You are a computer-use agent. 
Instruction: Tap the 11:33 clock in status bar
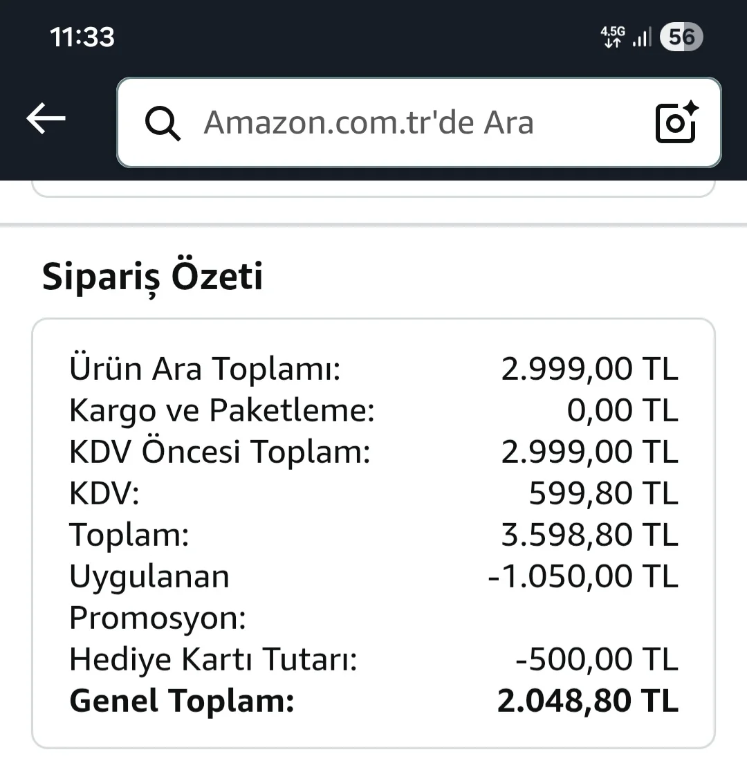coord(82,37)
